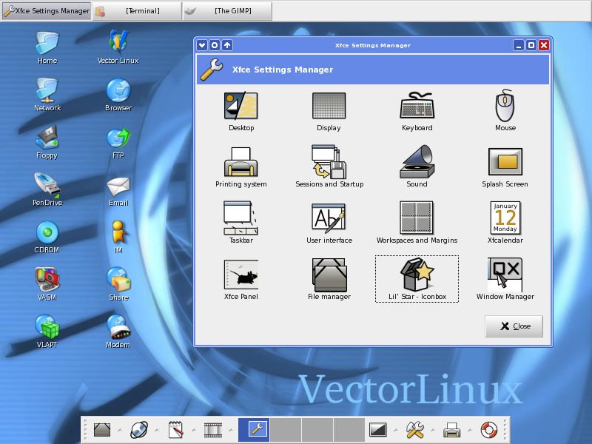592x444 pixels.
Task: Open the Xfcalendar settings icon
Action: [x=505, y=219]
